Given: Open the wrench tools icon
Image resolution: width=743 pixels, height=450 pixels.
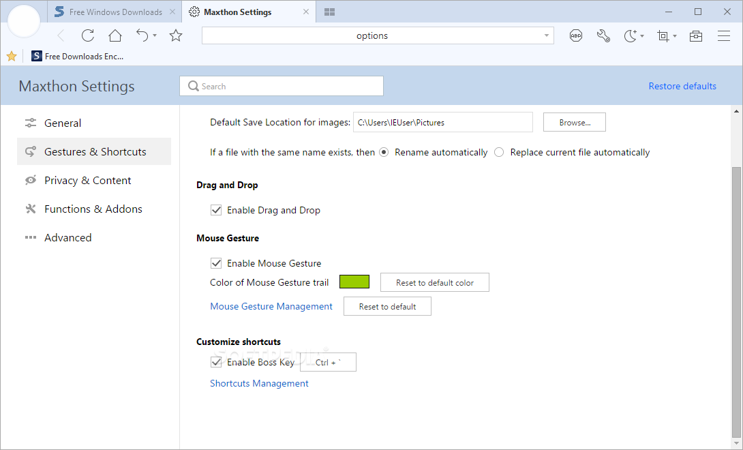Looking at the screenshot, I should [603, 36].
